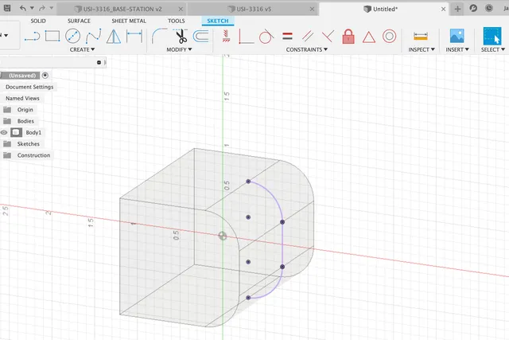Click the Save icon

pos(7,8)
